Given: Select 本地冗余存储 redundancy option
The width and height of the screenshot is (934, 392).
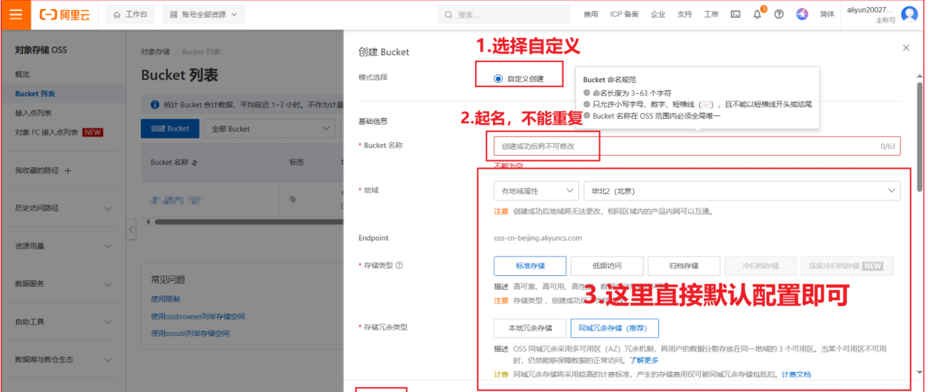Looking at the screenshot, I should pyautogui.click(x=530, y=328).
